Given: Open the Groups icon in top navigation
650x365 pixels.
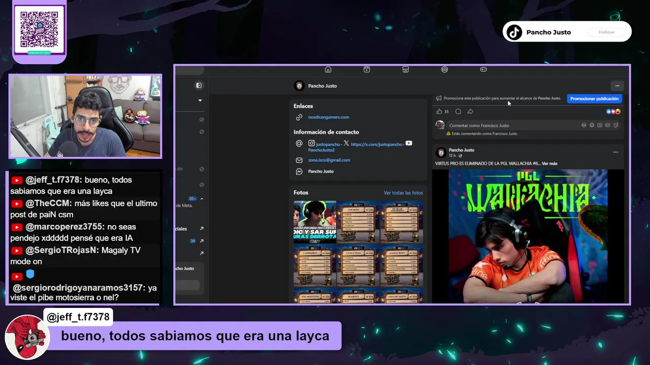Looking at the screenshot, I should 444,69.
